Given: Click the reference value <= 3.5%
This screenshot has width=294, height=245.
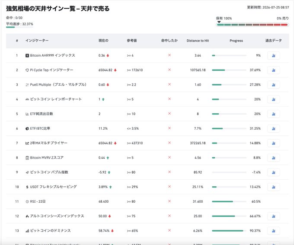Looking at the screenshot, I should pos(133,129).
